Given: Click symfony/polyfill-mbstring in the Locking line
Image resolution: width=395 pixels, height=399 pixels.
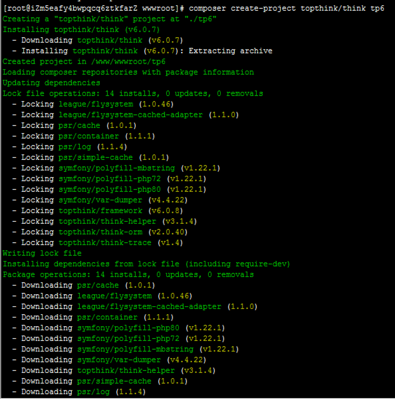Looking at the screenshot, I should [117, 168].
